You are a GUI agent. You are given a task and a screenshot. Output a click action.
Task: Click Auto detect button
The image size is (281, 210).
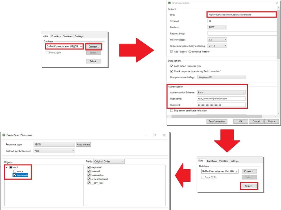(x=84, y=144)
